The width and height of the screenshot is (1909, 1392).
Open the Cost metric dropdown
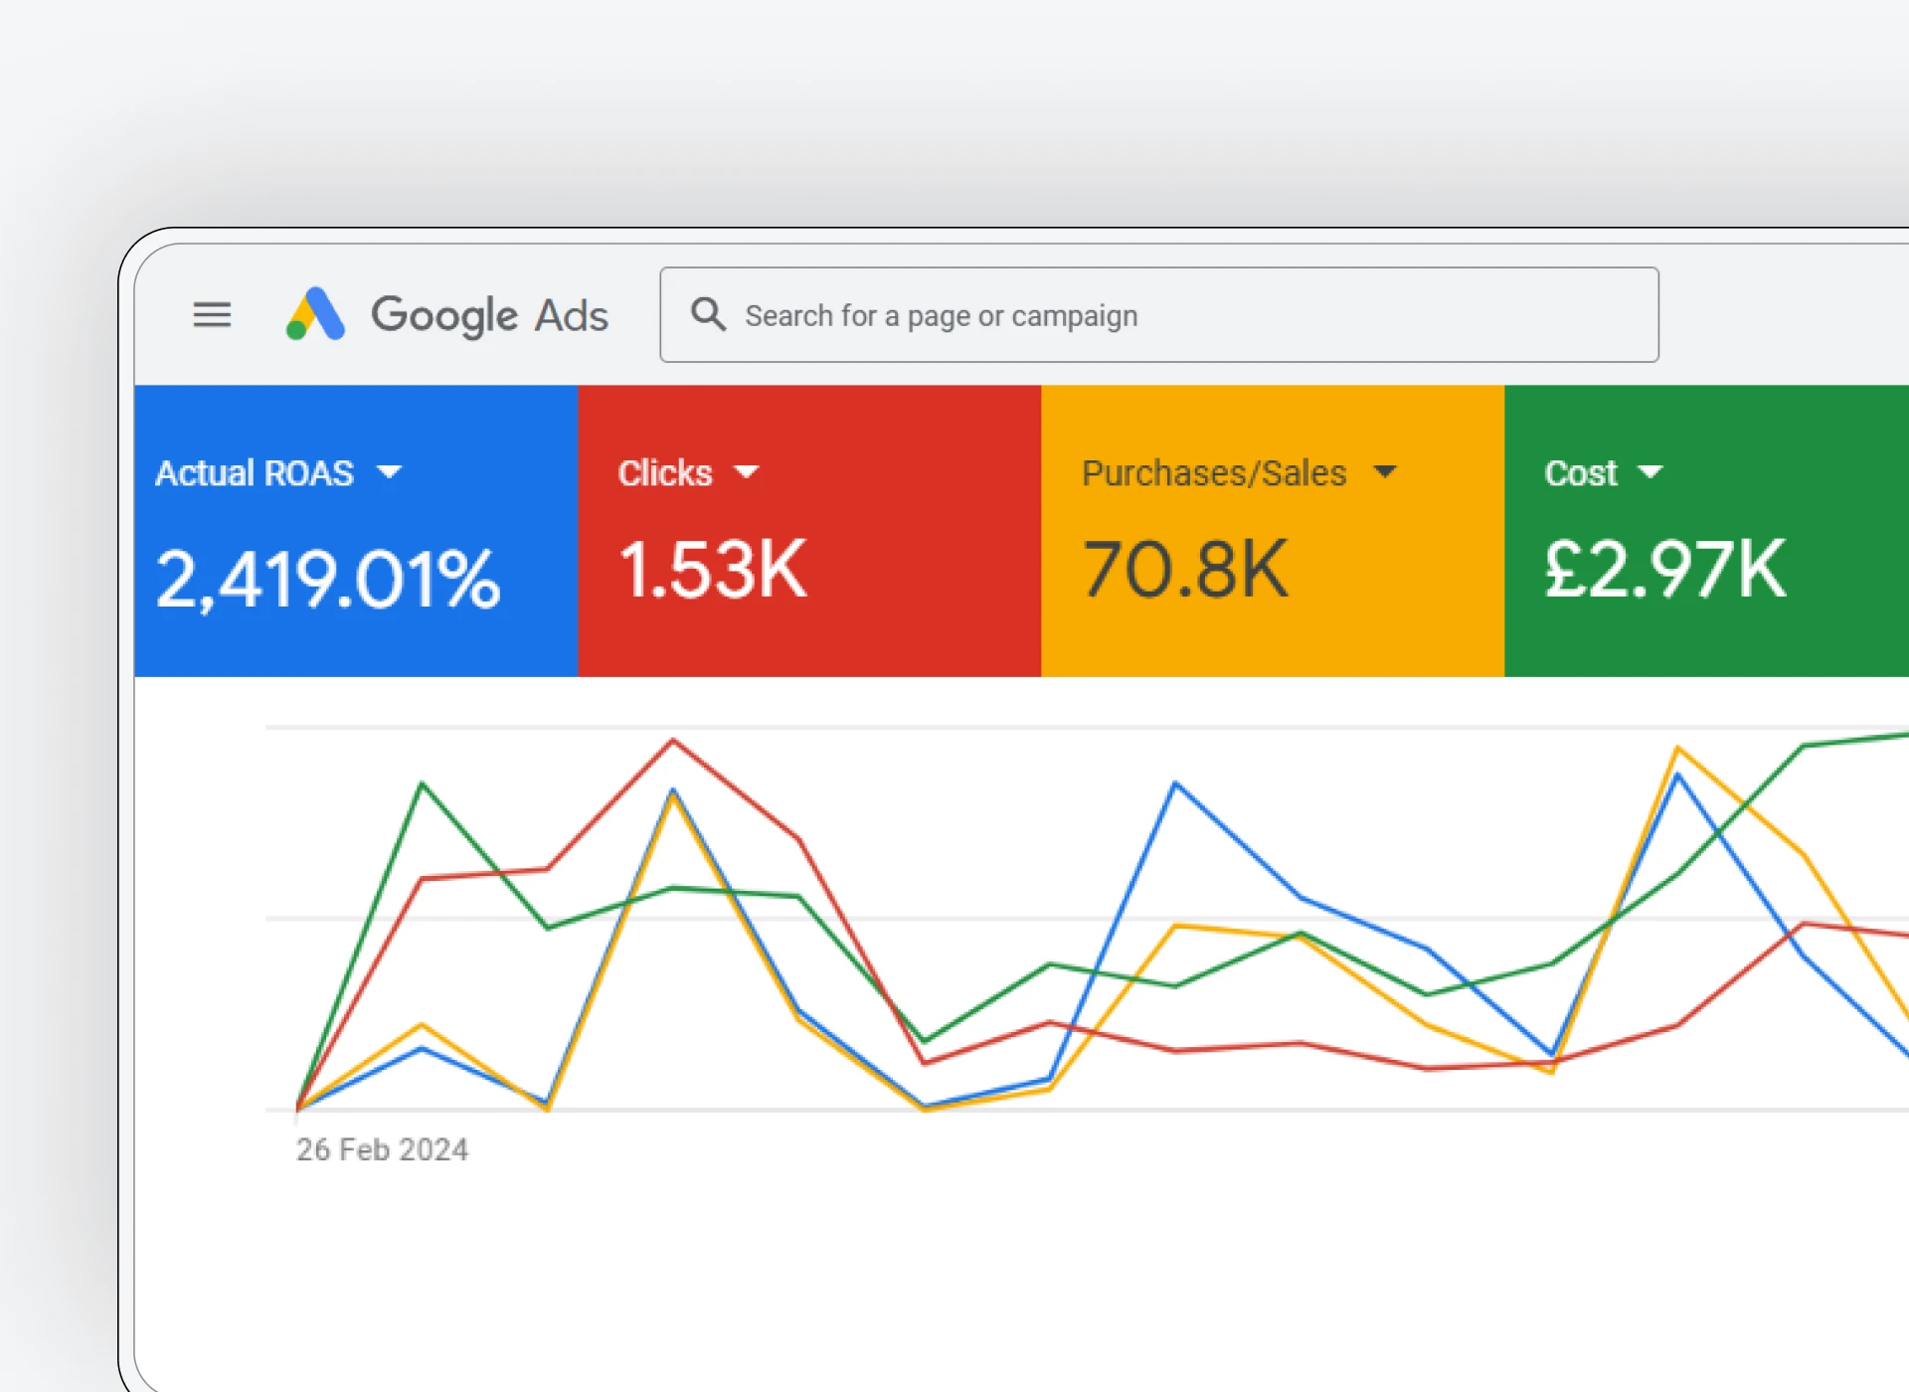click(x=1650, y=472)
